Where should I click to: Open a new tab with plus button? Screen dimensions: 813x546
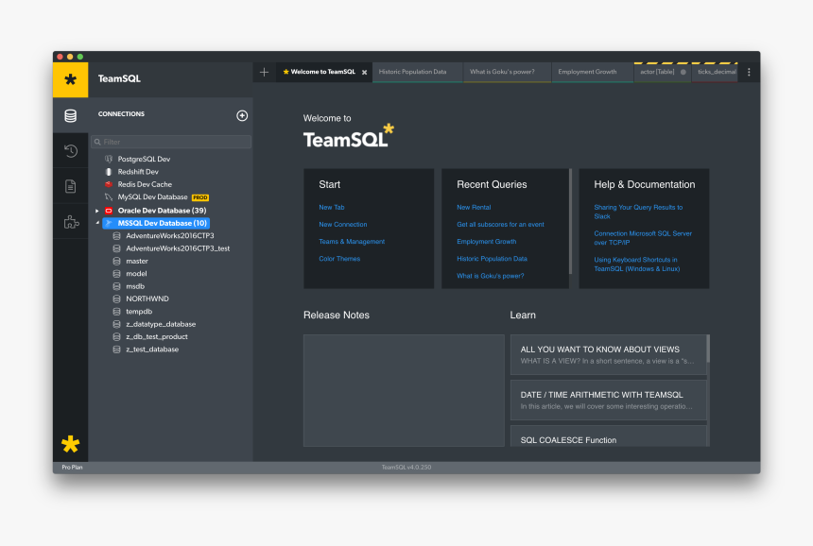click(264, 72)
